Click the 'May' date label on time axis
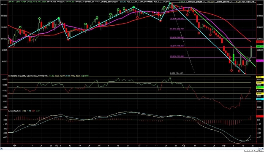 coord(57,146)
